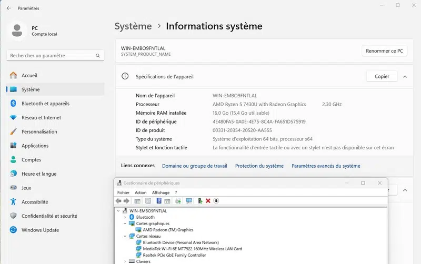
Task: Click the Rechercher un paramètre search field
Action: point(52,56)
